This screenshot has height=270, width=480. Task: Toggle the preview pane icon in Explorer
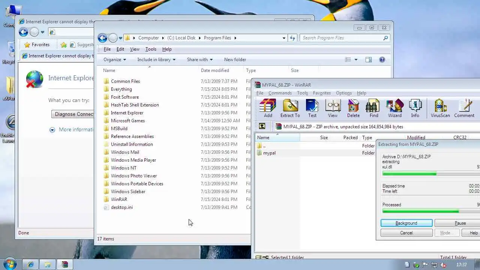pos(369,60)
